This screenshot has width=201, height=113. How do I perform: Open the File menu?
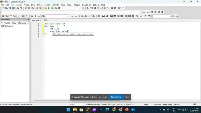point(2,5)
